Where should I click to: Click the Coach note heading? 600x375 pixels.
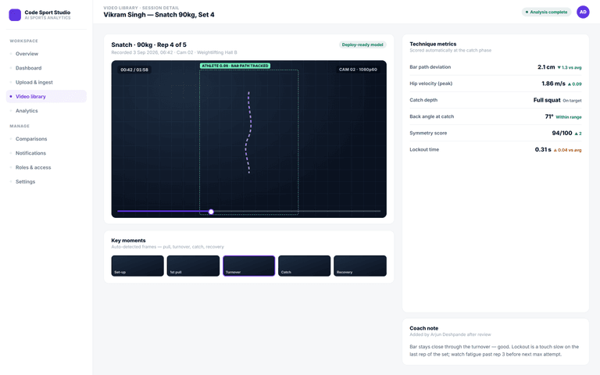coord(423,328)
